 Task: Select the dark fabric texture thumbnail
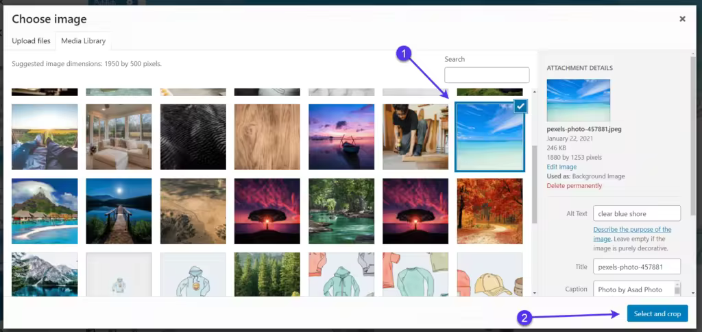tap(193, 137)
